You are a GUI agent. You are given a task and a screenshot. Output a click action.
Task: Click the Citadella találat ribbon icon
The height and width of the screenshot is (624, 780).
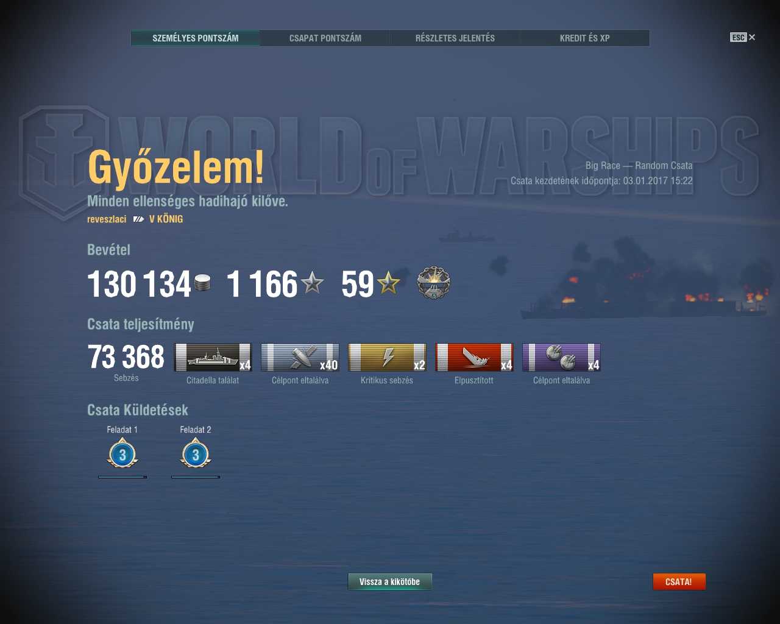213,357
